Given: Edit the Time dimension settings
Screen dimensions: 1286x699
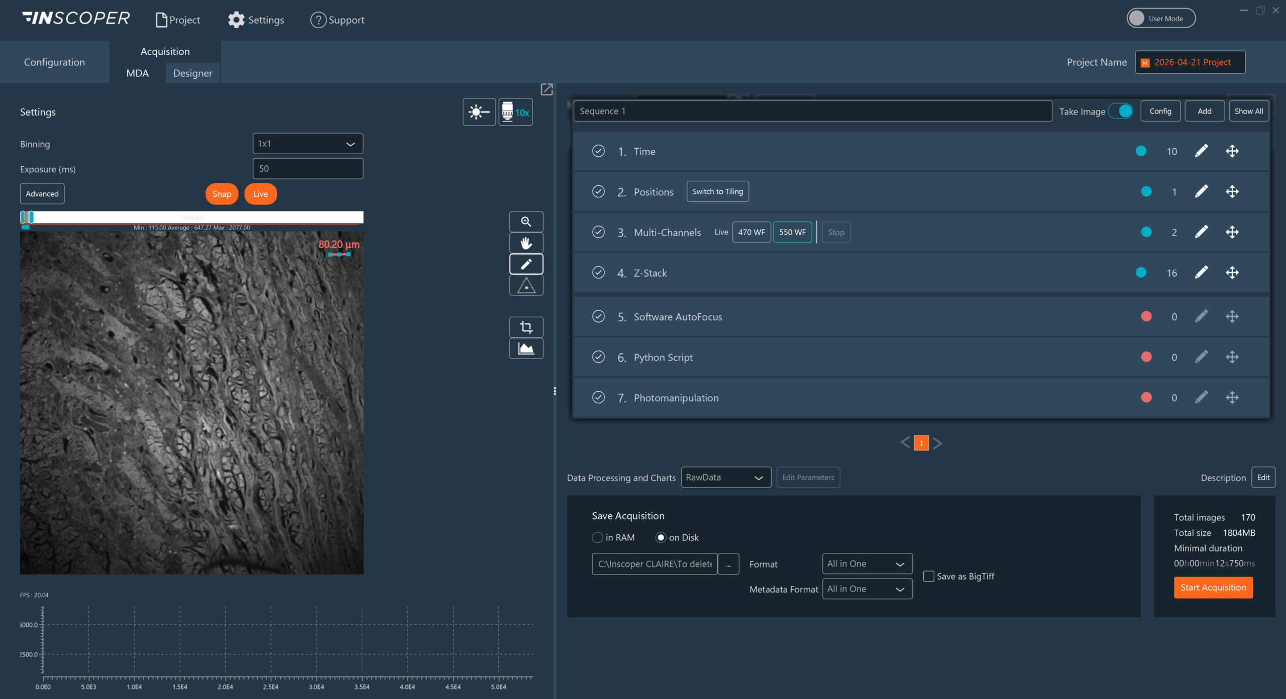Looking at the screenshot, I should (x=1201, y=151).
